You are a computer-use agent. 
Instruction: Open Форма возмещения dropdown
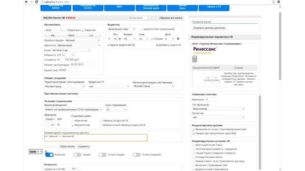point(73,110)
